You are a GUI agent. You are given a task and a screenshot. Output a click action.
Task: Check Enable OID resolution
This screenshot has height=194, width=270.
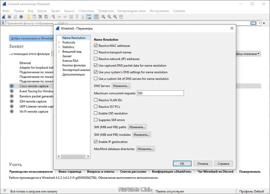click(96, 113)
